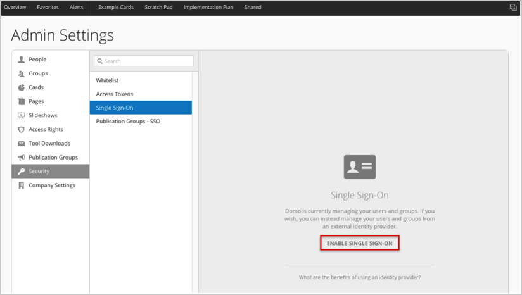This screenshot has height=295, width=522.
Task: Click the Cards pie chart icon
Action: click(x=22, y=87)
